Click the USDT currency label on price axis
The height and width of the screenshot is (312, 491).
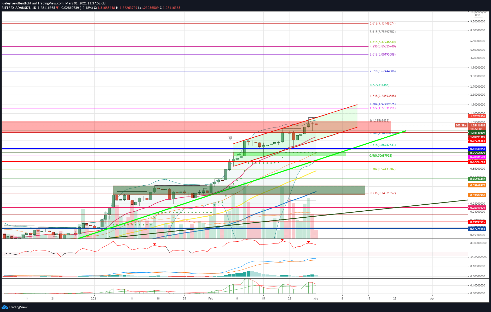pyautogui.click(x=478, y=15)
